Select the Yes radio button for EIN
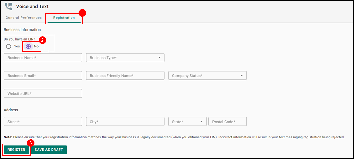 click(9, 46)
